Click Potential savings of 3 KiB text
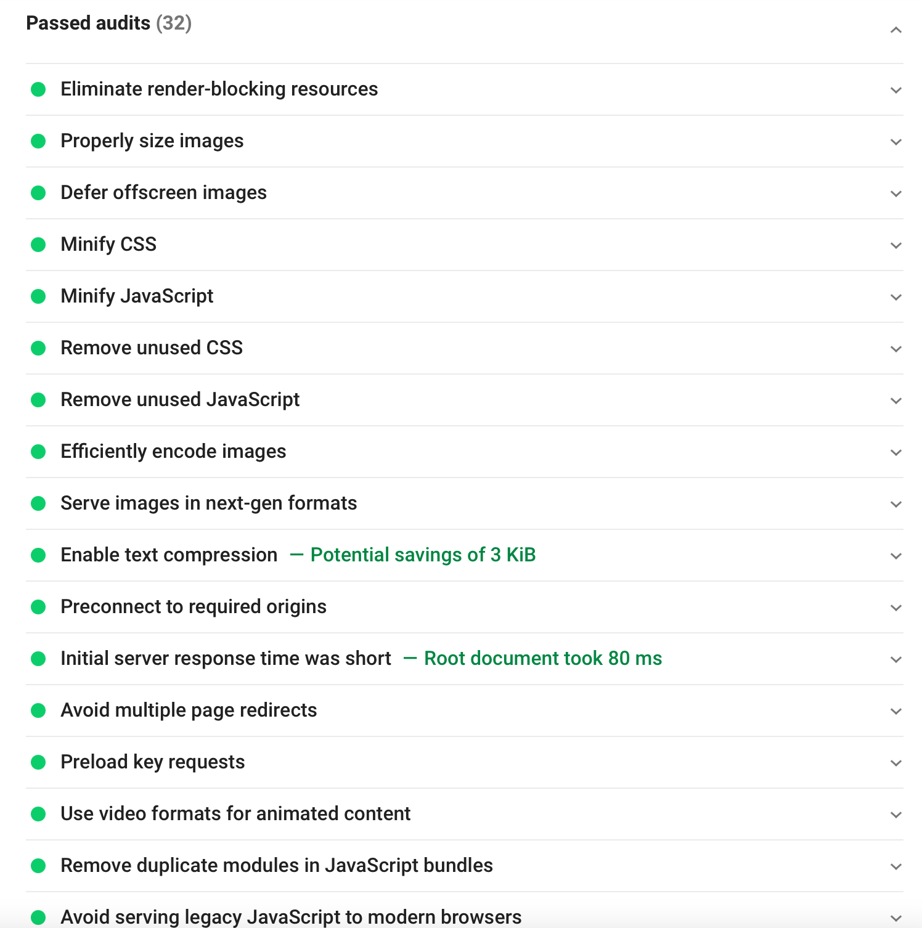Screen dimensions: 922x928 423,555
